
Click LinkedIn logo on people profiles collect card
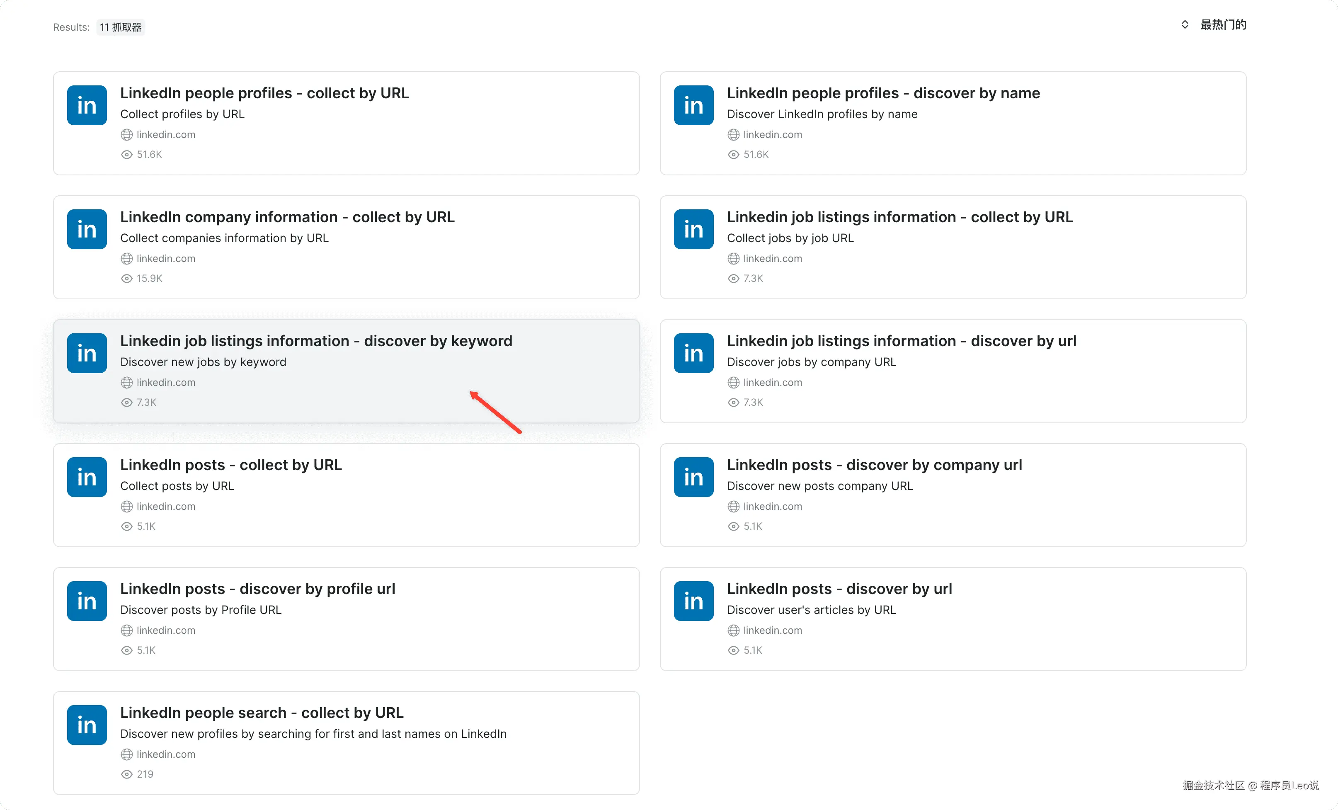click(x=87, y=105)
